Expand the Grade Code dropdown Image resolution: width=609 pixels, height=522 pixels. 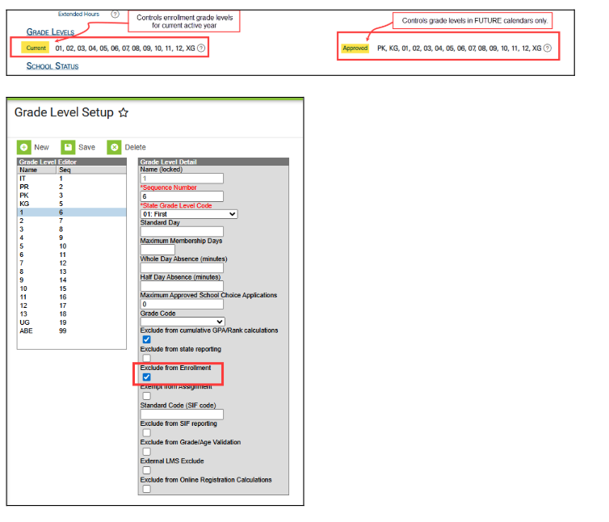[183, 322]
